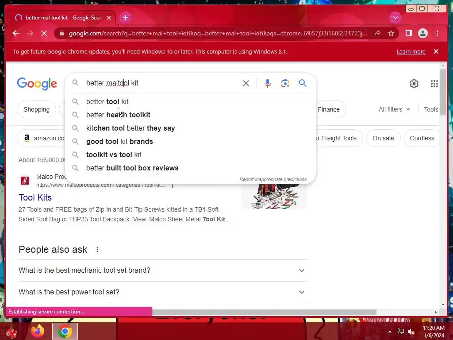Open the Malco tool kit thumbnail image

(274, 196)
